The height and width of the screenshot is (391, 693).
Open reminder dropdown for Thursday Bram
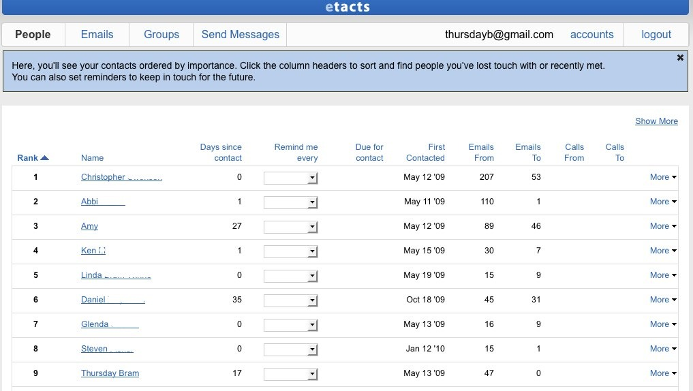coord(291,374)
